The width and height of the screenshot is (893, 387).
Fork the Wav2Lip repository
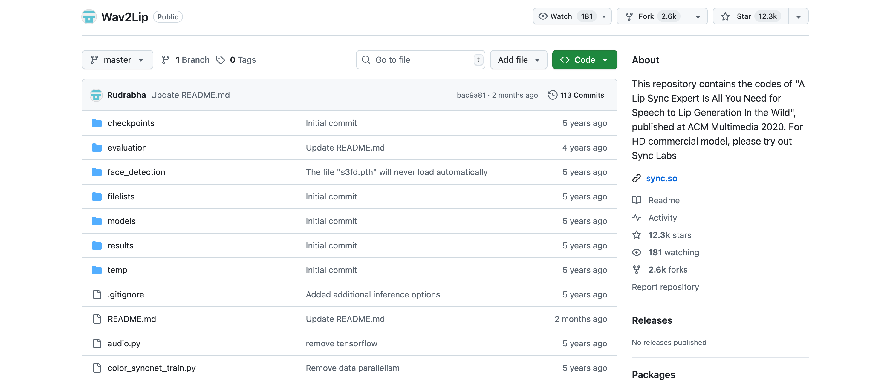[652, 16]
